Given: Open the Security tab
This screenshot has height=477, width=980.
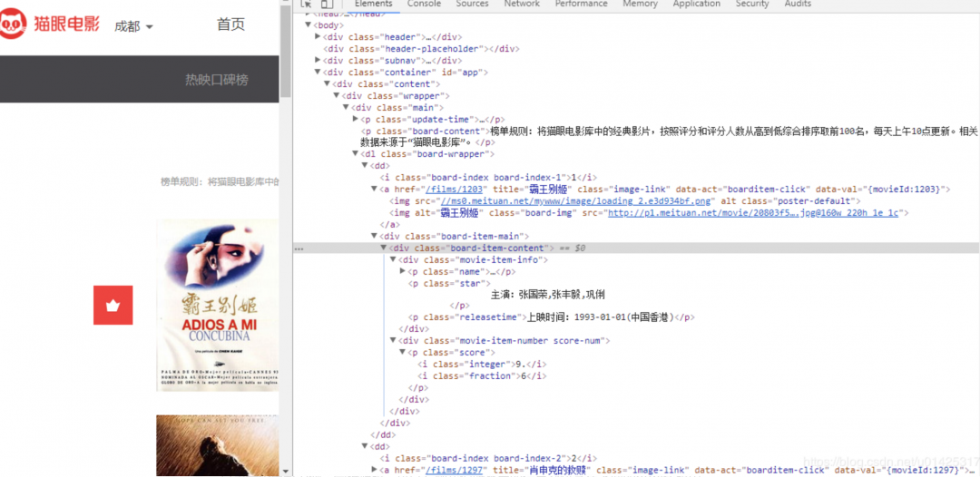Looking at the screenshot, I should 752,4.
